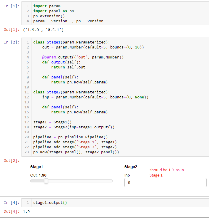Click the Out[4]: prompt label
The image size is (209, 220).
click(11, 211)
